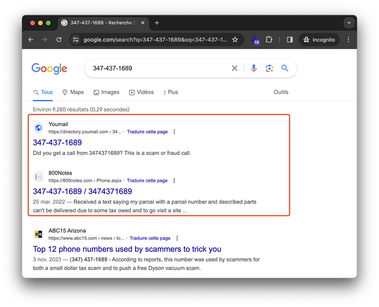This screenshot has height=307, width=379.
Task: Switch to the Images tab
Action: click(106, 92)
